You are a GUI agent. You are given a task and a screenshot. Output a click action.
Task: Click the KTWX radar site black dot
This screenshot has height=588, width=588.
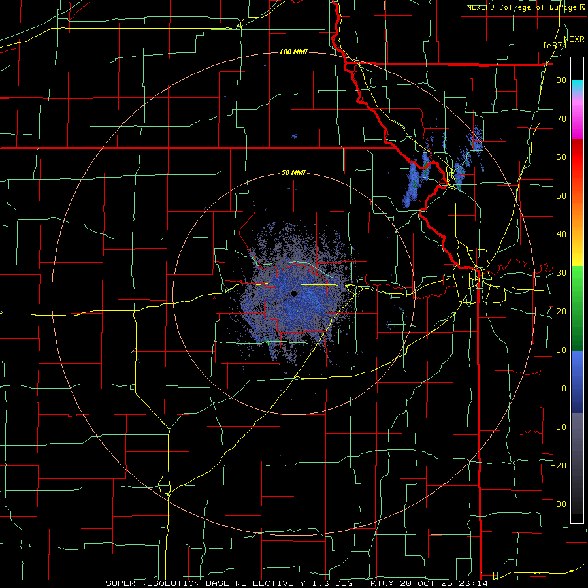[x=294, y=293]
